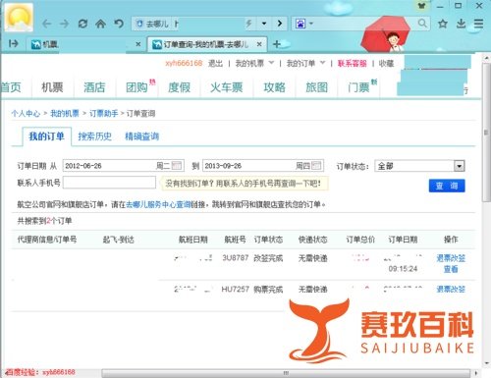Click the undo/restore closed tab icon
This screenshot has height=378, width=491.
click(x=119, y=24)
